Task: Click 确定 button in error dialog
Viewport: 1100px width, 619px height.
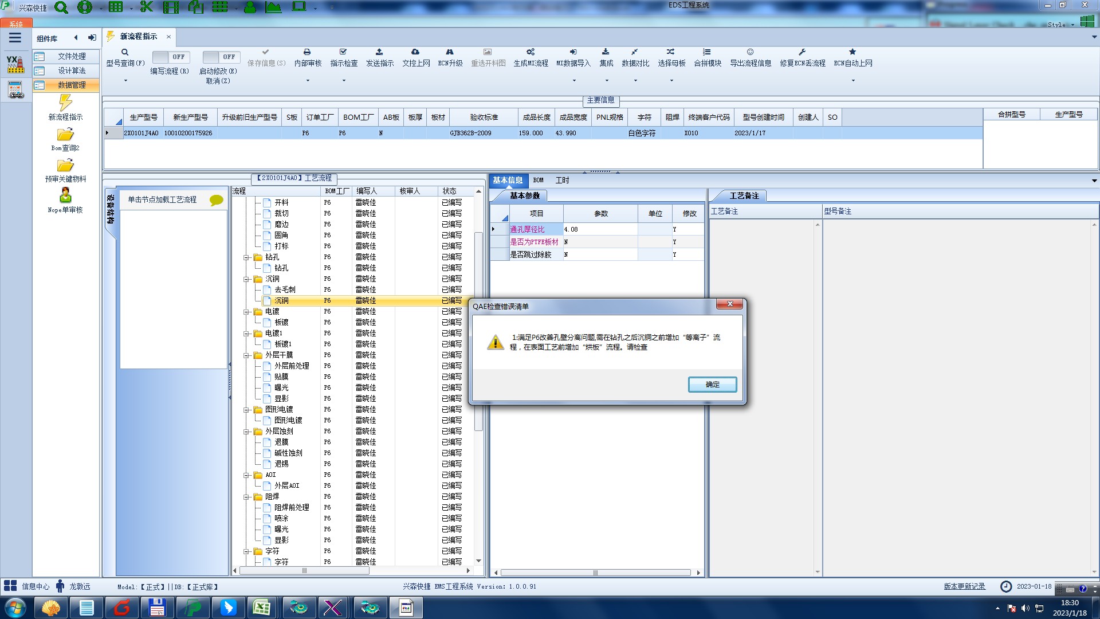Action: point(712,385)
